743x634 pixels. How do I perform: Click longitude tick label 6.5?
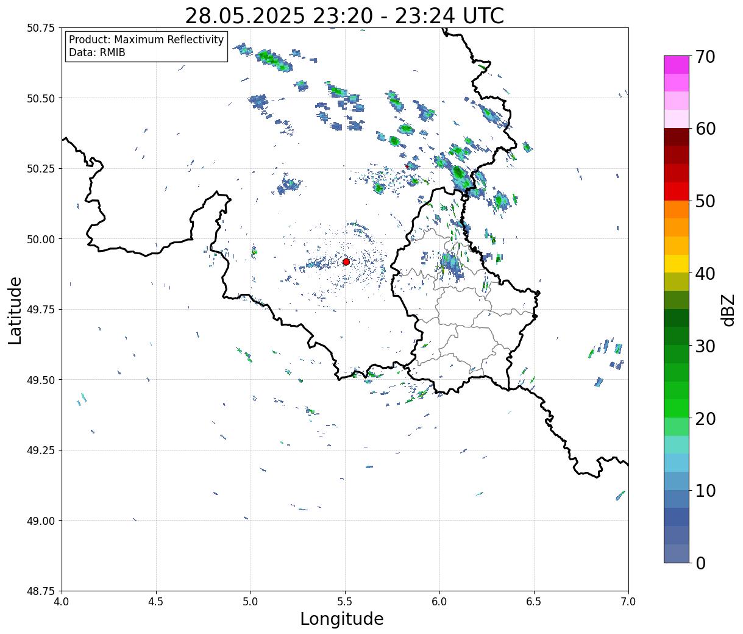(534, 602)
